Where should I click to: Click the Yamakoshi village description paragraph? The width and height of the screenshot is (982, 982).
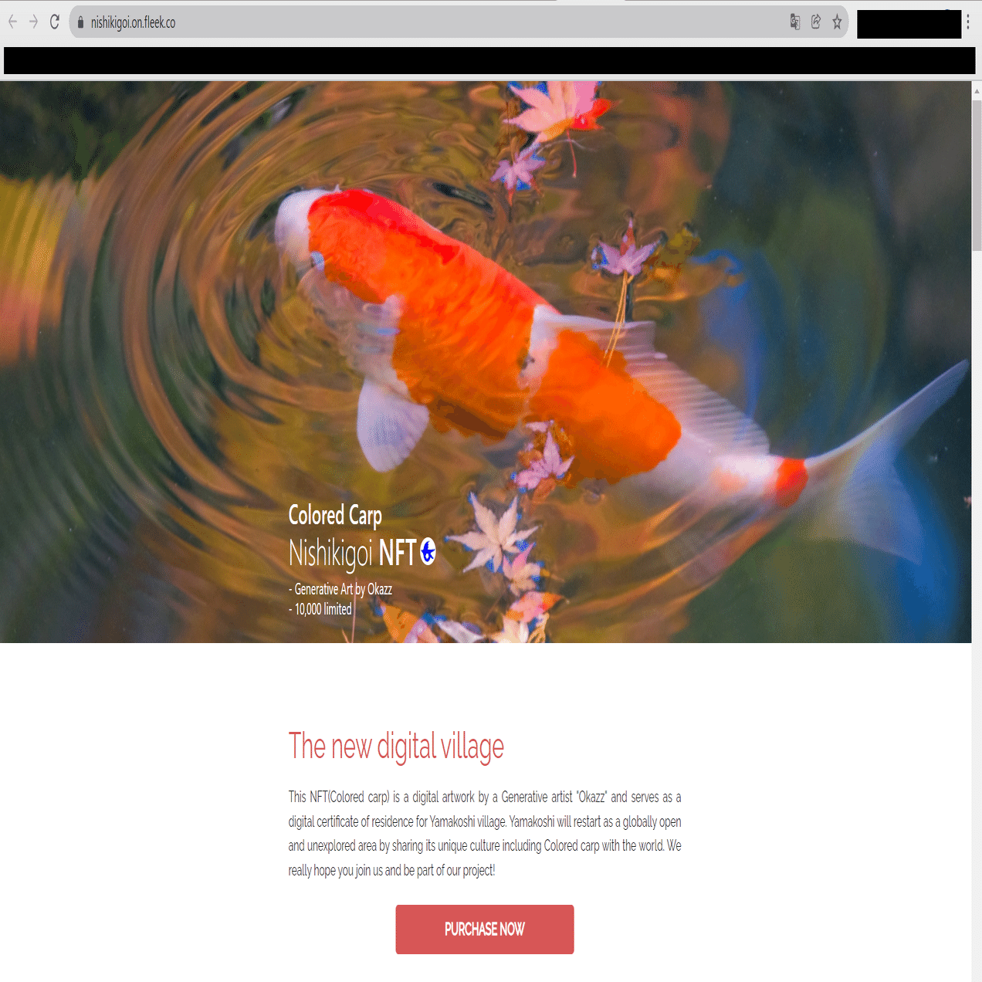(x=485, y=834)
